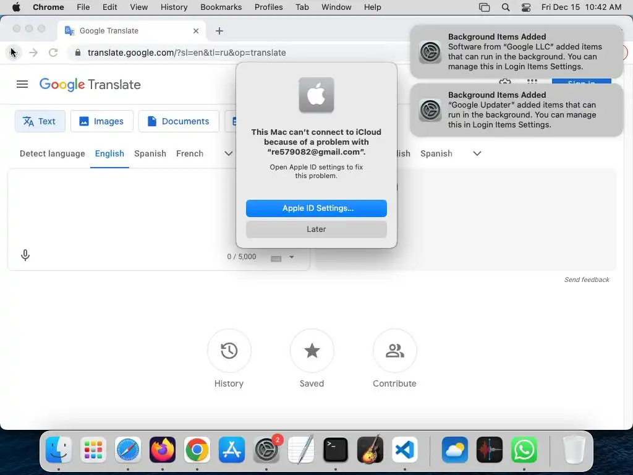Click the Google Translate logo
The width and height of the screenshot is (633, 475).
[x=90, y=84]
